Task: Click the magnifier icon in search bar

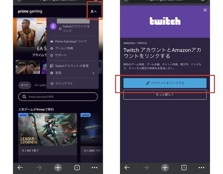Action: tap(24, 97)
